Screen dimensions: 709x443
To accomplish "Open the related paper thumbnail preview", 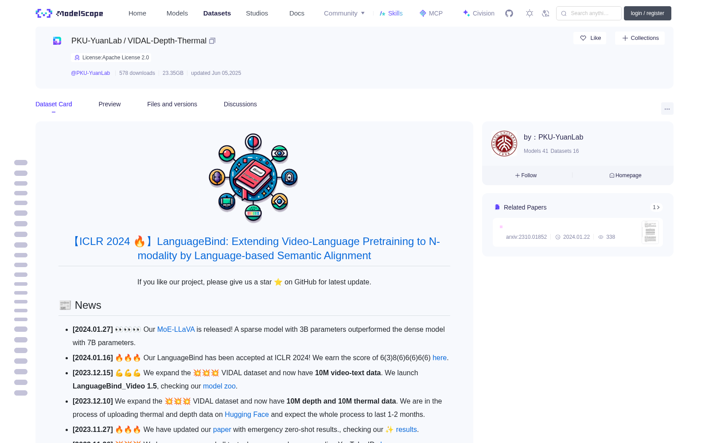I will (650, 232).
